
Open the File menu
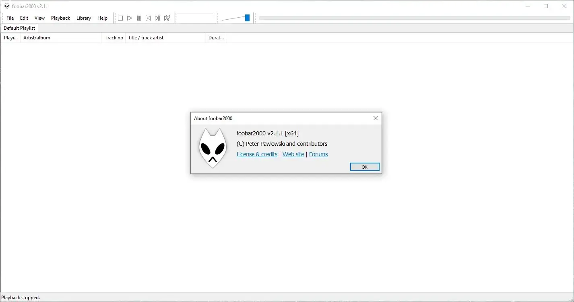click(x=10, y=18)
